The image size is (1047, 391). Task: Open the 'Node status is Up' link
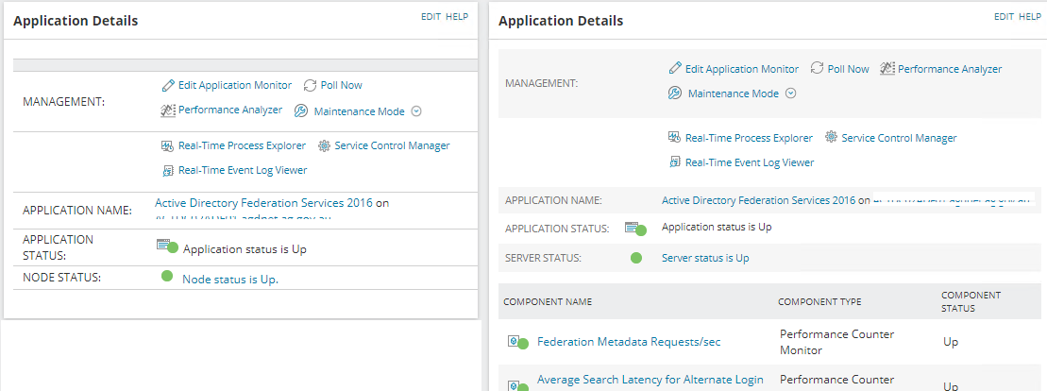230,279
